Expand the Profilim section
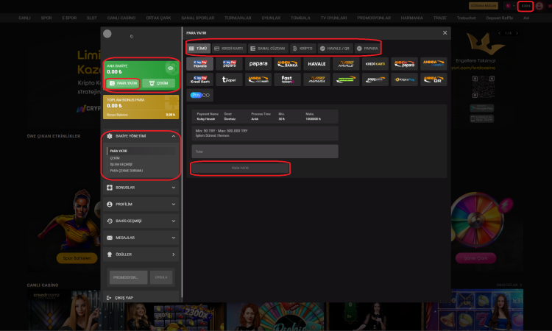552x331 pixels. (141, 204)
